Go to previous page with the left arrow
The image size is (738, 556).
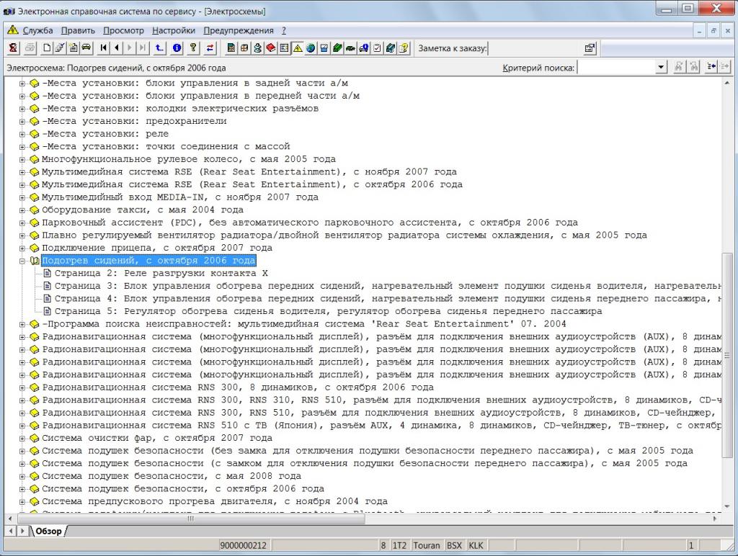(x=117, y=48)
